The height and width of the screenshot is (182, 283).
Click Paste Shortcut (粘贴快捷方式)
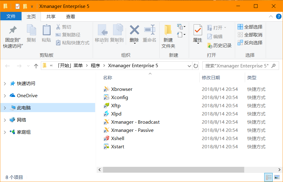72,43
